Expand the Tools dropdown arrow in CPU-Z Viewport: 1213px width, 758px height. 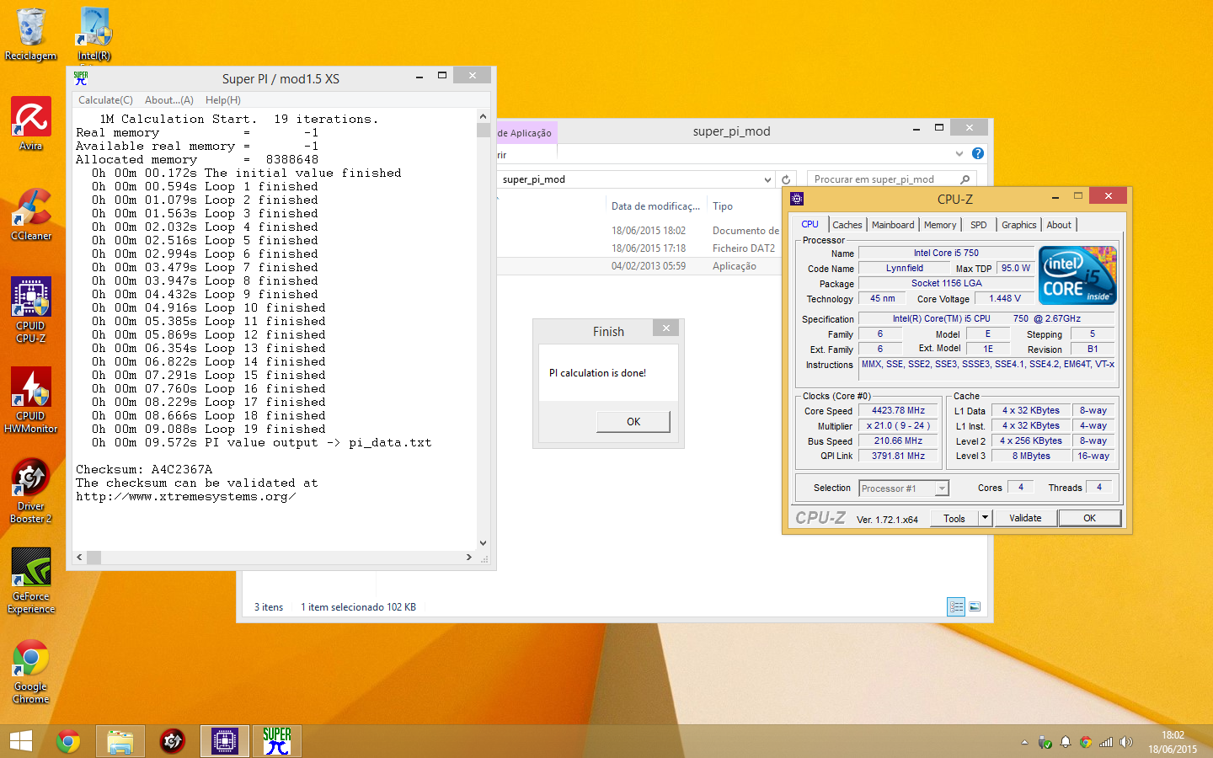[985, 518]
